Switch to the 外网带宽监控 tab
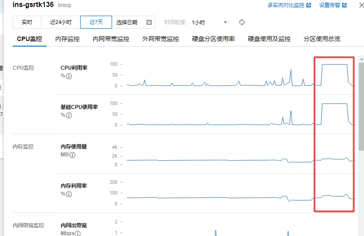This screenshot has width=364, height=236. pyautogui.click(x=161, y=39)
